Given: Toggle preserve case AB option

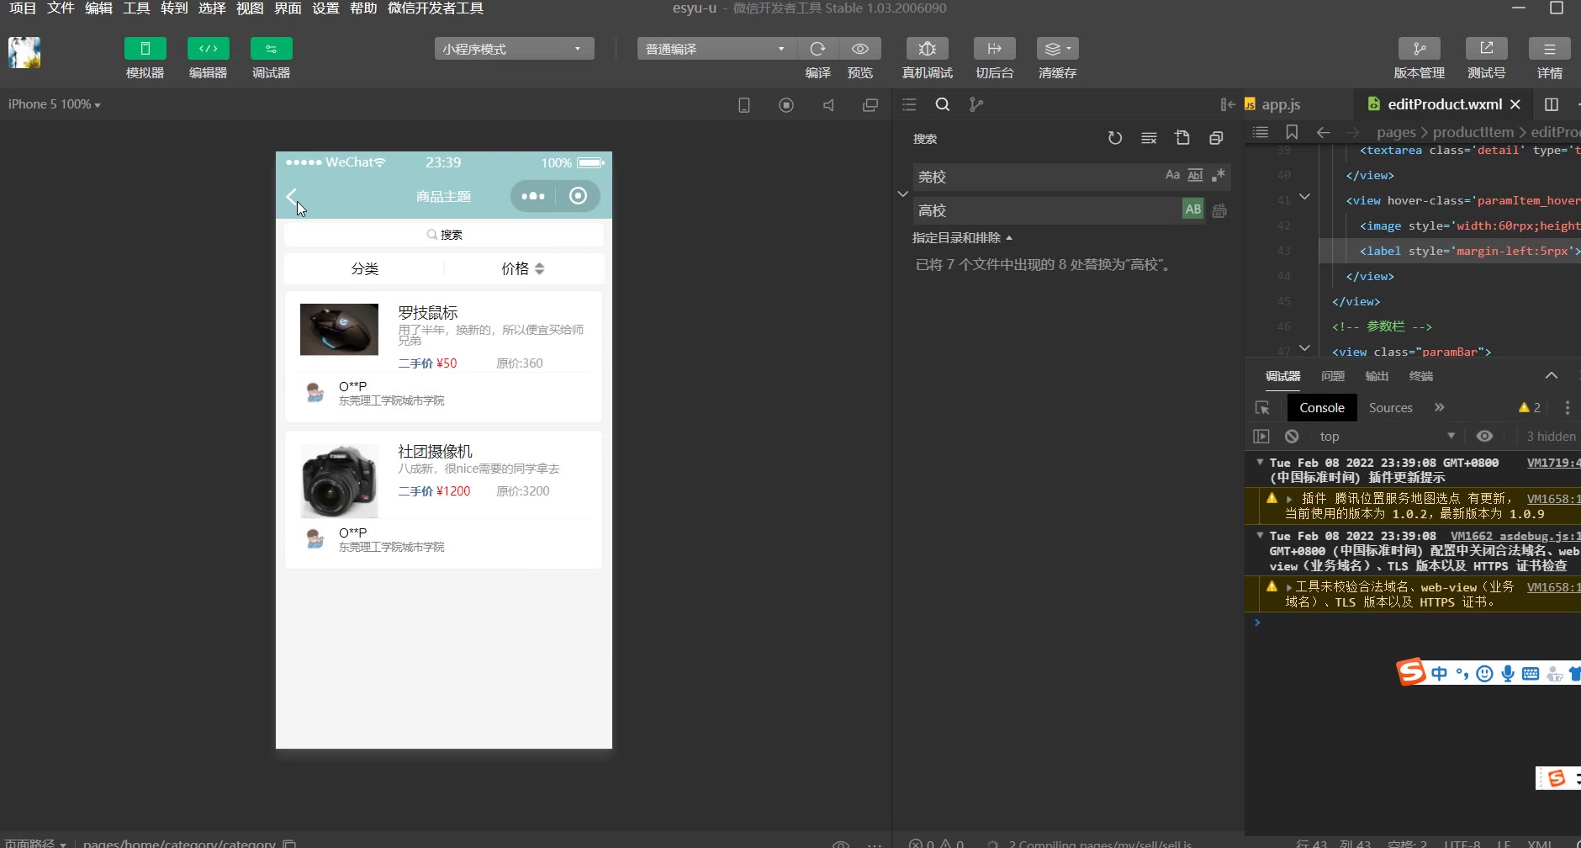Looking at the screenshot, I should [x=1193, y=209].
